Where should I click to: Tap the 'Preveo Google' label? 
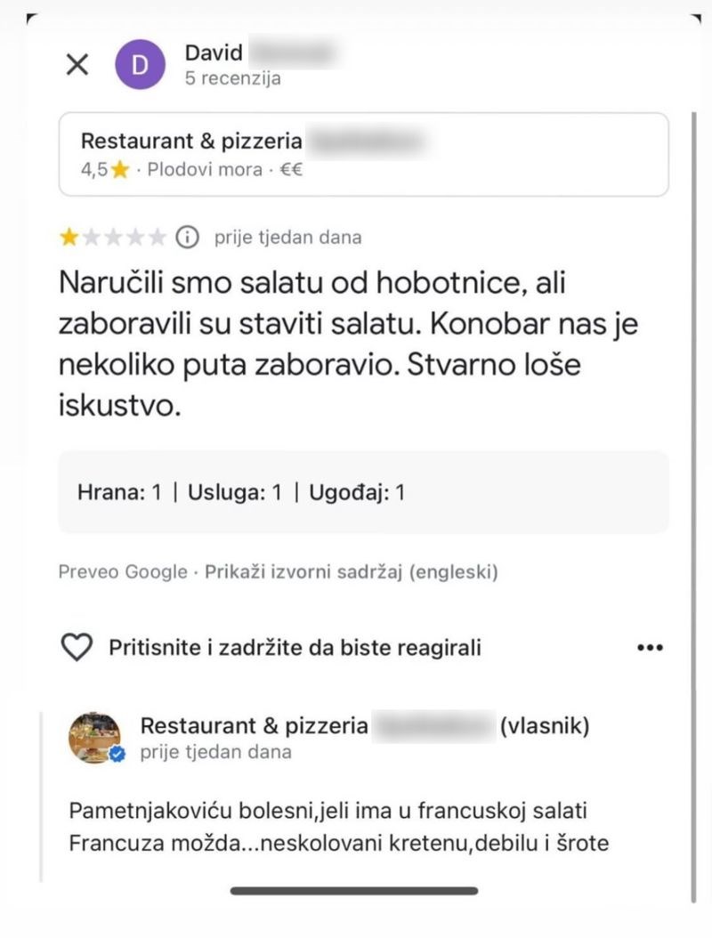[123, 571]
